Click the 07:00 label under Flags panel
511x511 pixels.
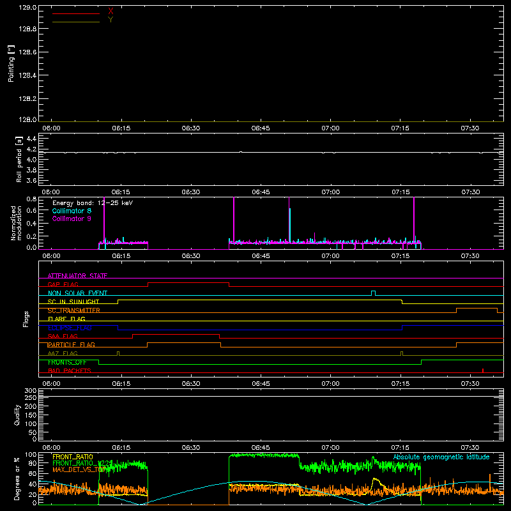click(330, 384)
